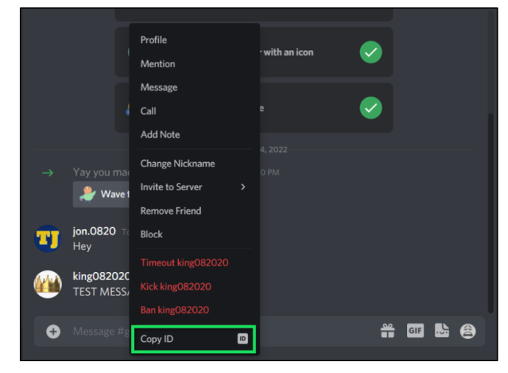Click the plus attachment button
508x373 pixels.
(x=53, y=332)
